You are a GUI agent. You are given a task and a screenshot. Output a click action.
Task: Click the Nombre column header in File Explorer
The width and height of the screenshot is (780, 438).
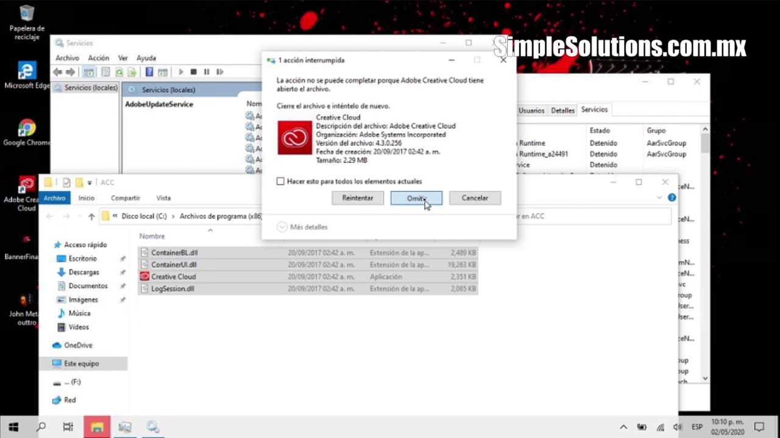click(152, 236)
